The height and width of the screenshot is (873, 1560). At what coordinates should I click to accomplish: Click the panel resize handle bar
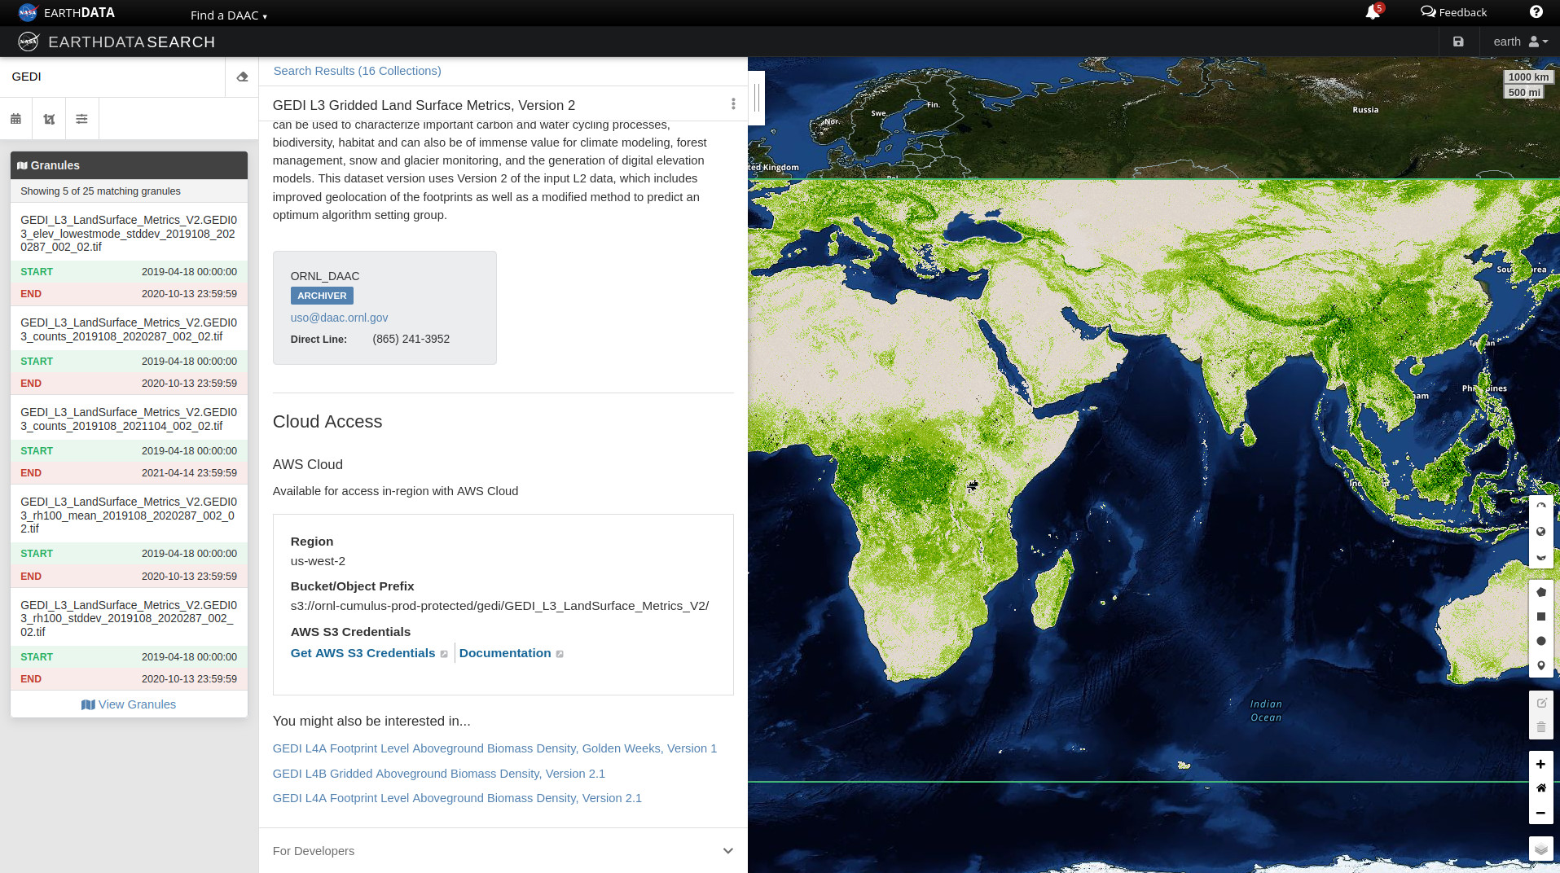tap(756, 98)
